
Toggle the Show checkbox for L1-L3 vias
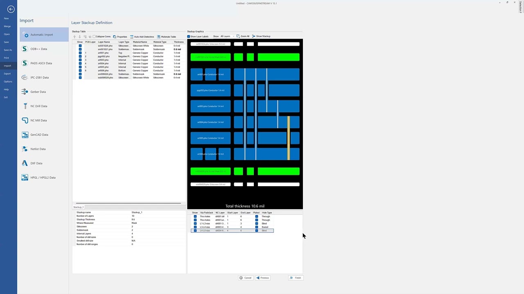pos(195,224)
